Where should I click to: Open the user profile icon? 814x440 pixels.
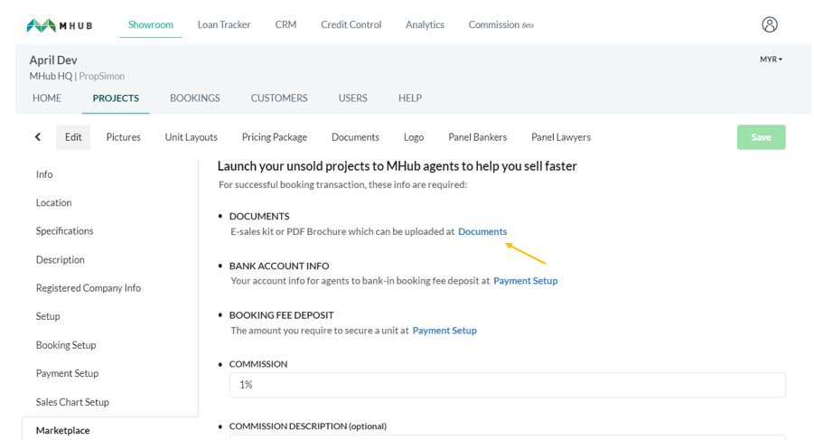click(x=770, y=24)
